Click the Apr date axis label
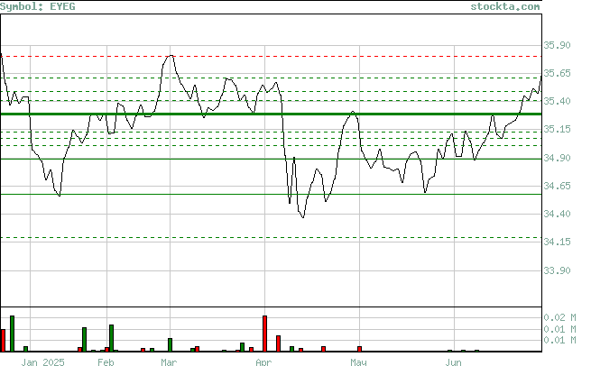This screenshot has width=591, height=366. (263, 362)
